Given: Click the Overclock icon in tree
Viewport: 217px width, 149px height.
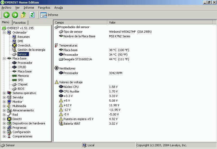Looking at the screenshot, I should point(14,45).
